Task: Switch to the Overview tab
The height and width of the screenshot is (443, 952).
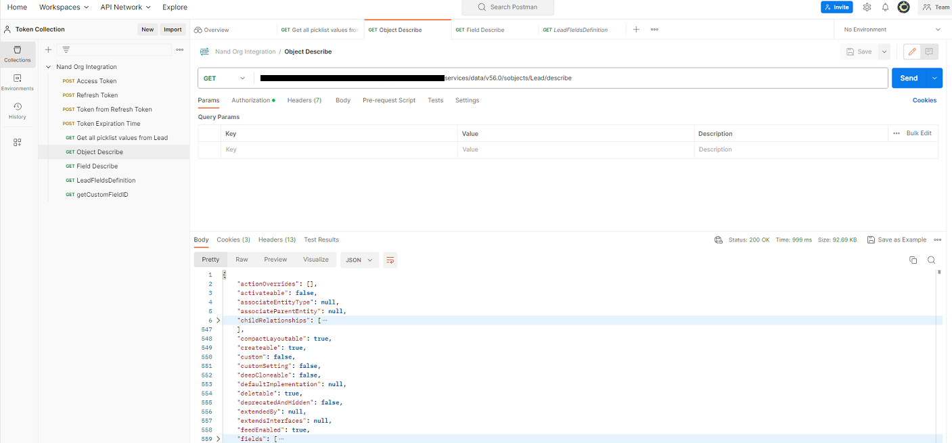Action: (x=211, y=30)
